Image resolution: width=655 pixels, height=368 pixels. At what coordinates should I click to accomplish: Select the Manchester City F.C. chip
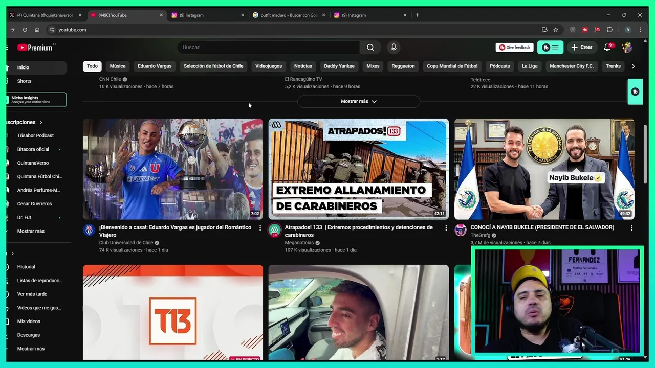click(572, 66)
